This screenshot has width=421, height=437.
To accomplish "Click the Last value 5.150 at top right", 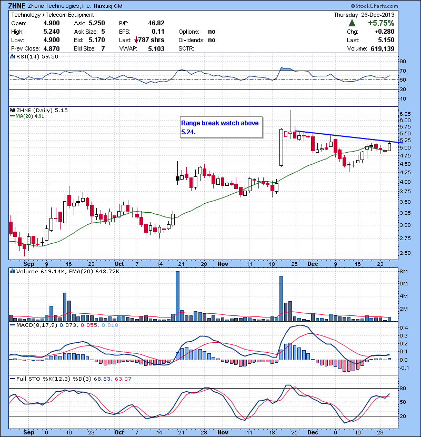I will 386,40.
